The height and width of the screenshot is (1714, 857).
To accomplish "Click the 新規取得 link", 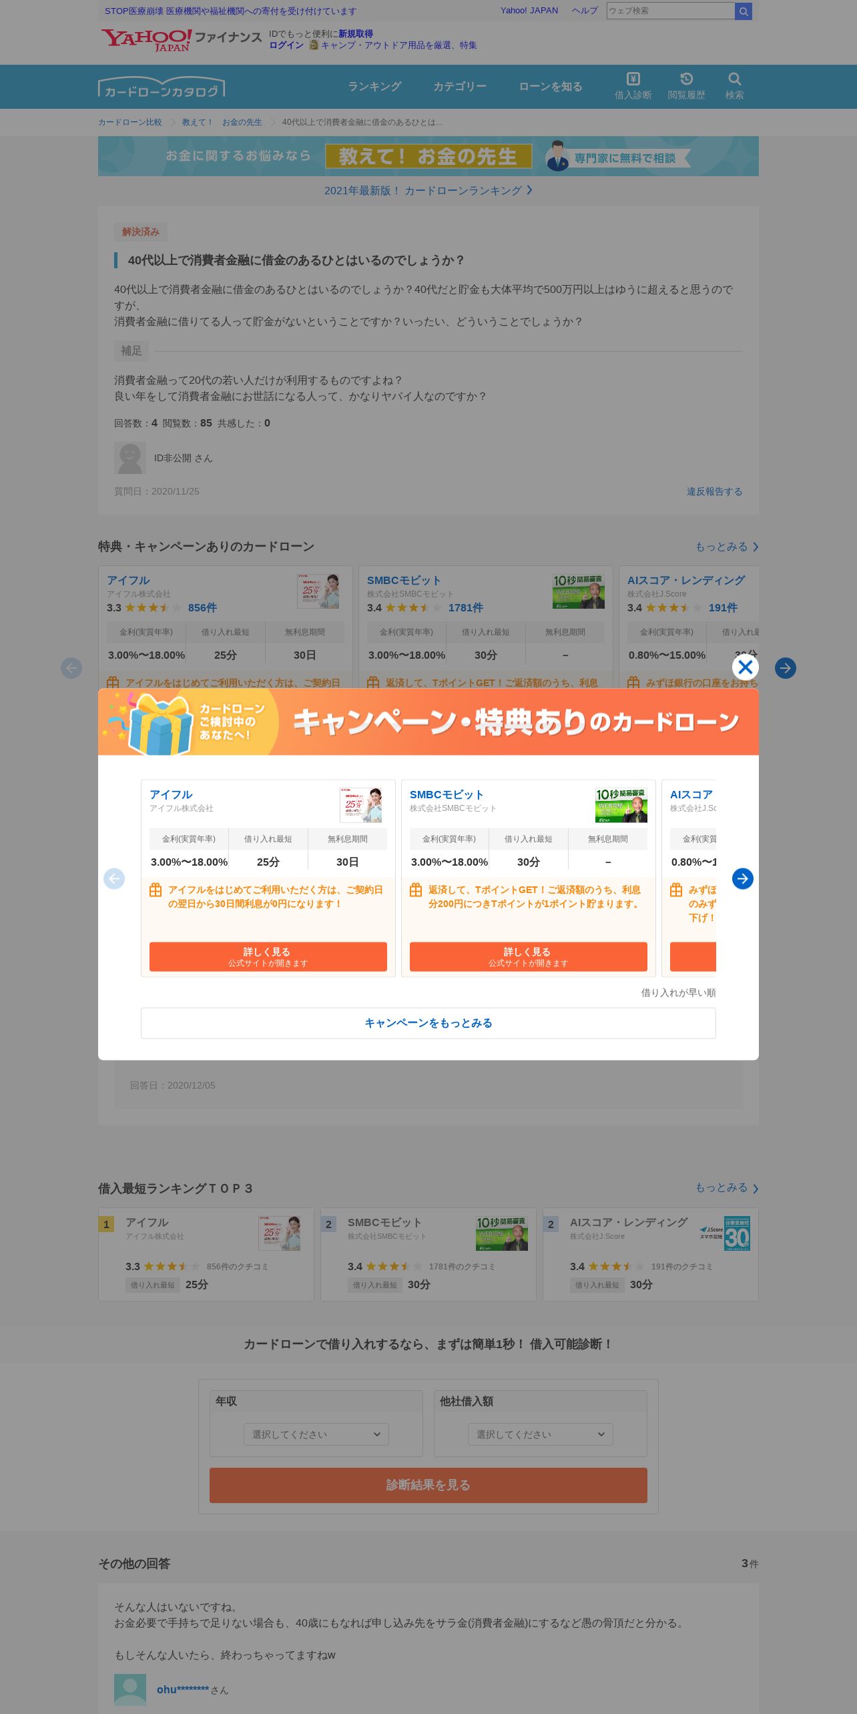I will click(356, 34).
